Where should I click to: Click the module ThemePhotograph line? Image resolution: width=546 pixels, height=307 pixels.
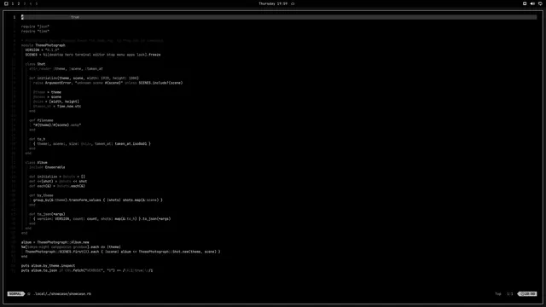tap(44, 45)
